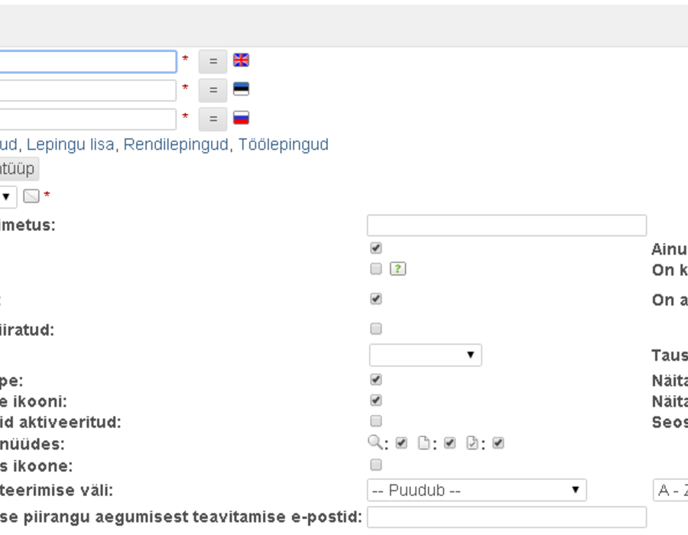
Task: Uncheck the checkbox next to magnifier icon
Action: pyautogui.click(x=401, y=443)
